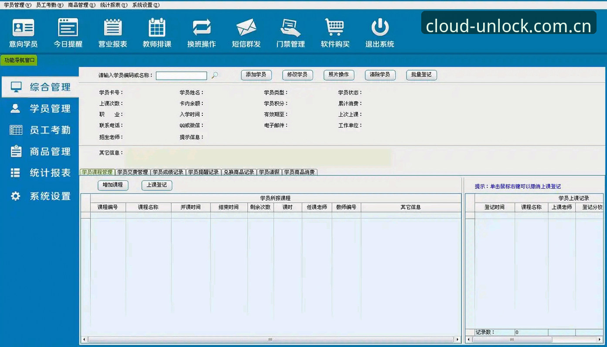
Task: Open 短信群发 envelope icon
Action: click(x=246, y=33)
